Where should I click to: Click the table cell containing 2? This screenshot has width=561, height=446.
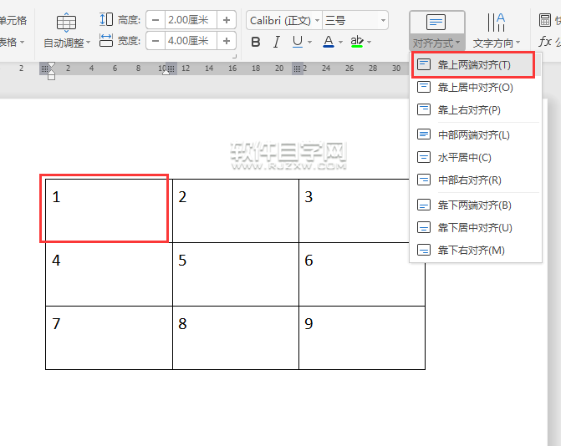236,210
